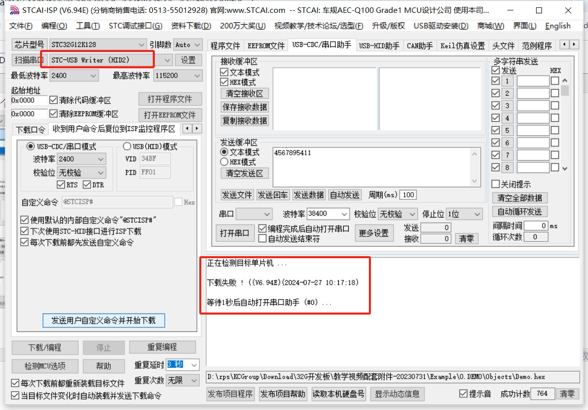588x410 pixels.
Task: Click the 清空接收区 button
Action: (x=244, y=93)
